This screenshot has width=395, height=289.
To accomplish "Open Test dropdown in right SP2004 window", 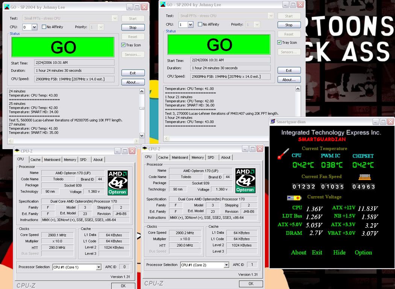I will pos(271,16).
